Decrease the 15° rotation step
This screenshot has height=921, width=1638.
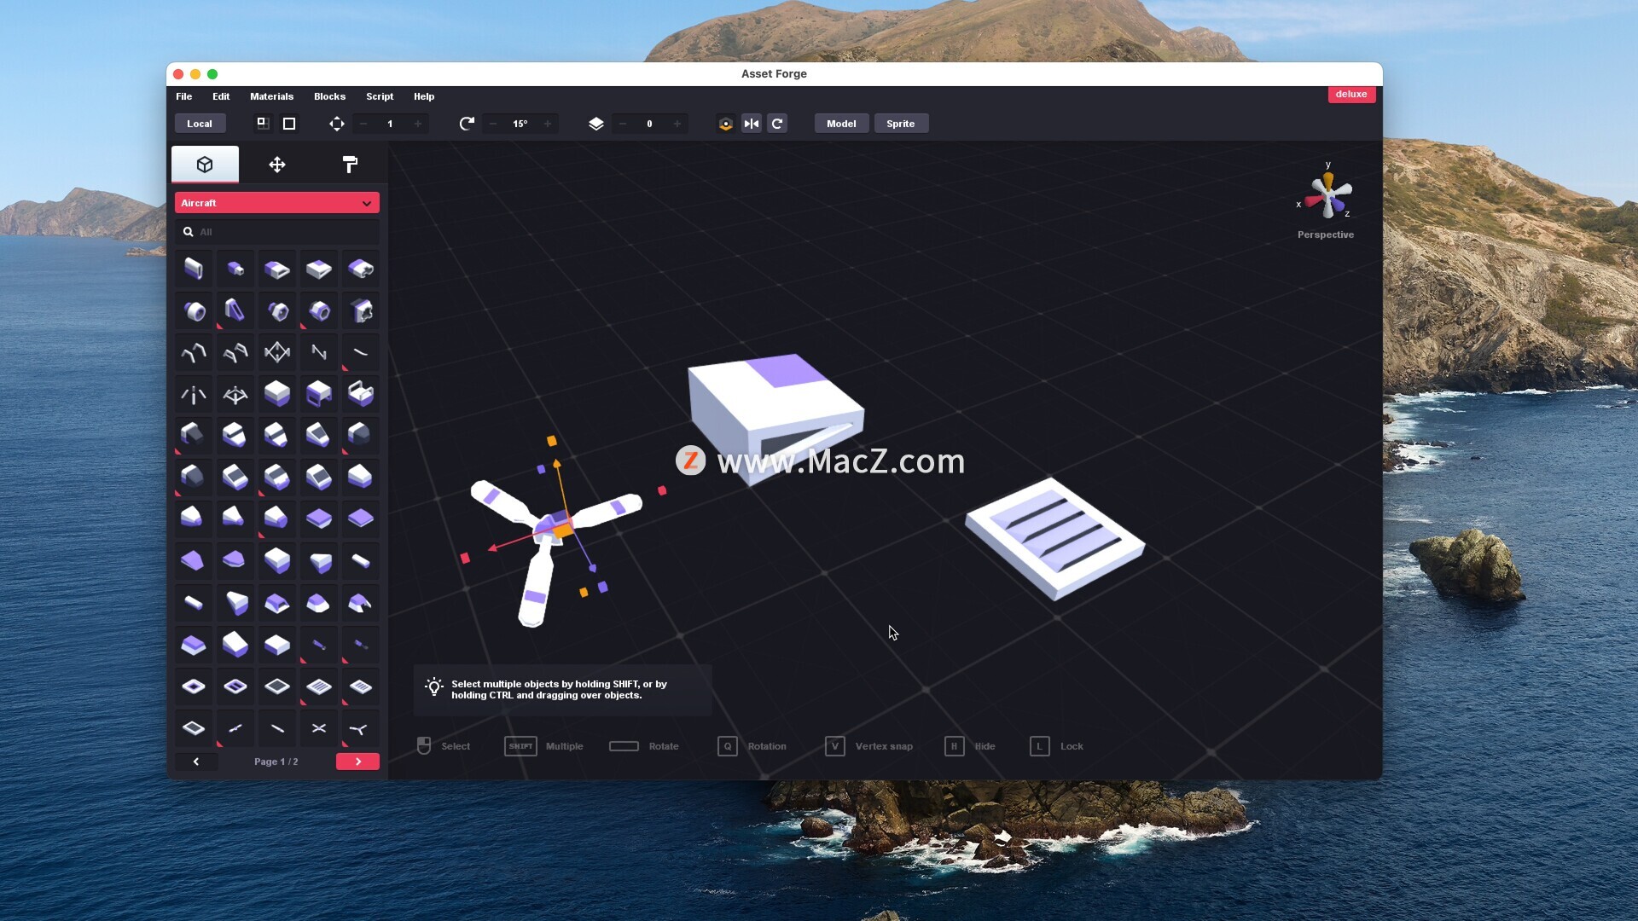(493, 124)
